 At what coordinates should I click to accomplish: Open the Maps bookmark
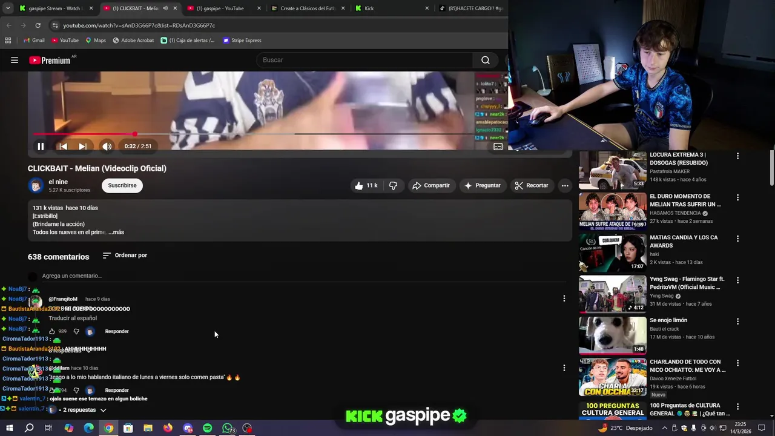(x=95, y=41)
